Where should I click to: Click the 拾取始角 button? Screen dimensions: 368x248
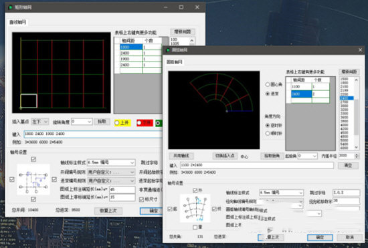(272, 156)
